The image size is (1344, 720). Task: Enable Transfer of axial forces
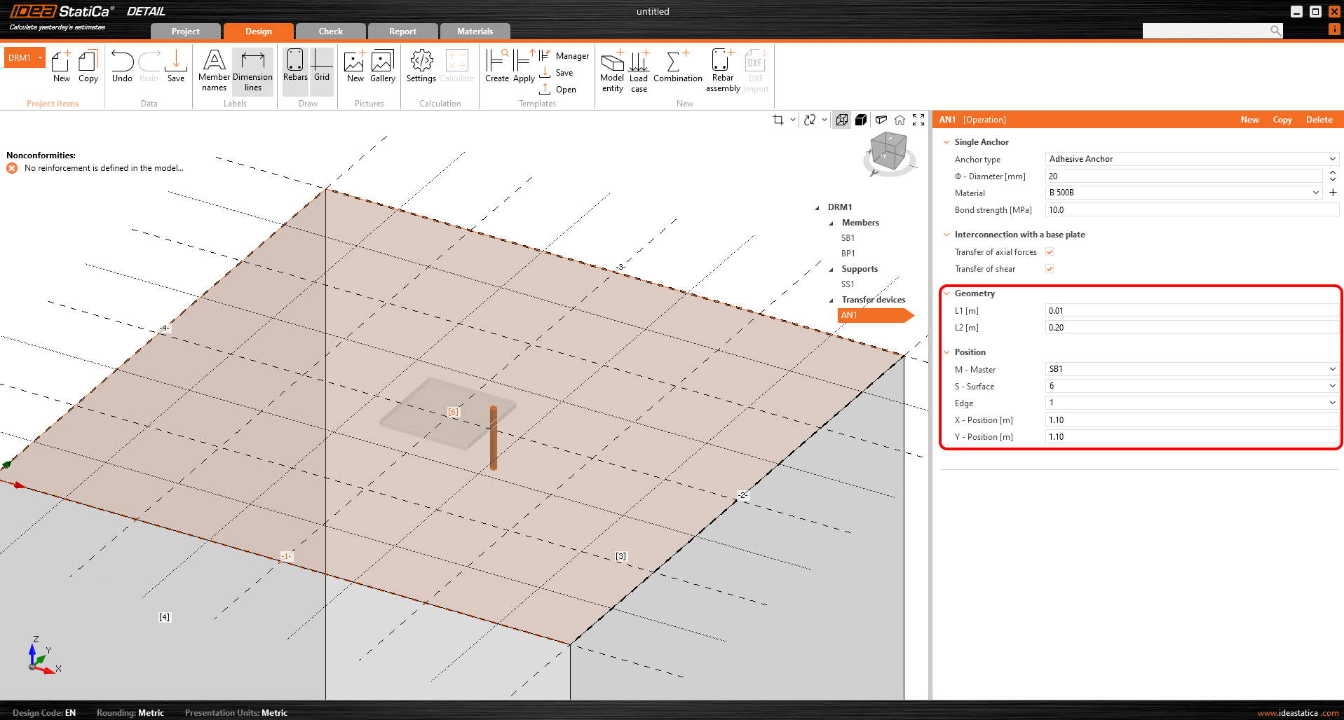[1050, 252]
